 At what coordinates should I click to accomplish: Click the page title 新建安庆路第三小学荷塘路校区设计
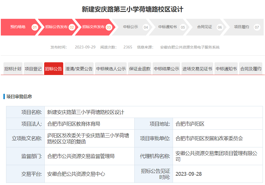(132, 9)
